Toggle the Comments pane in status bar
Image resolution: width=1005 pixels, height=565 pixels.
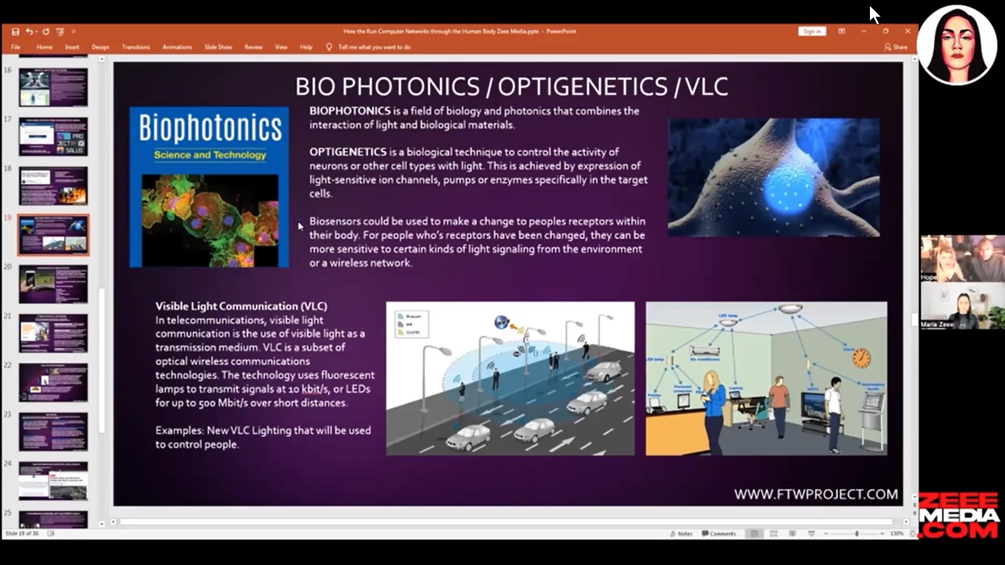(719, 534)
